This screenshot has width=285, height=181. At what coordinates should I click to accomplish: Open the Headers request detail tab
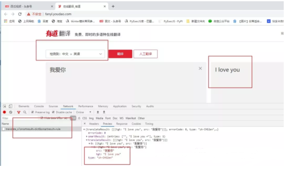94,124
